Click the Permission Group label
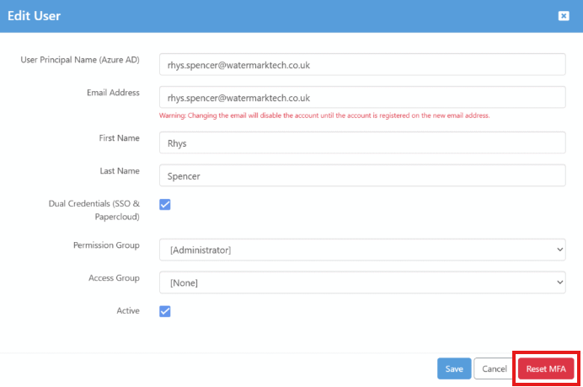583x387 pixels. pos(106,245)
